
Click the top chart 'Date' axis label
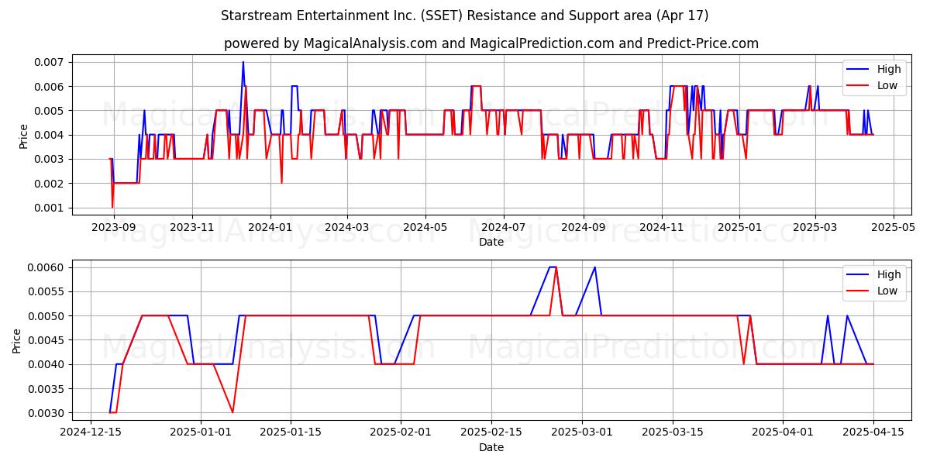pyautogui.click(x=491, y=242)
